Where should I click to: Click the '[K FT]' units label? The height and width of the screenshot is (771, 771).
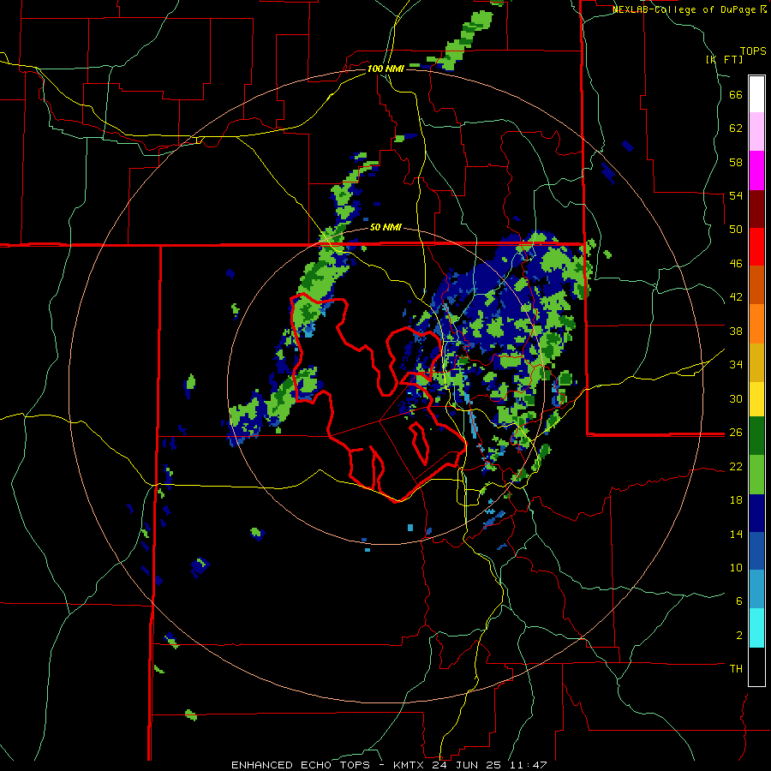tap(725, 59)
